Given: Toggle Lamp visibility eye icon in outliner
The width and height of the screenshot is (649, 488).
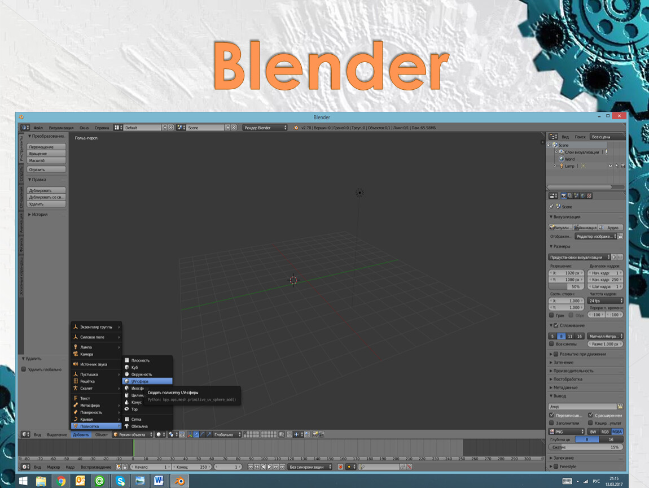Looking at the screenshot, I should [x=610, y=165].
